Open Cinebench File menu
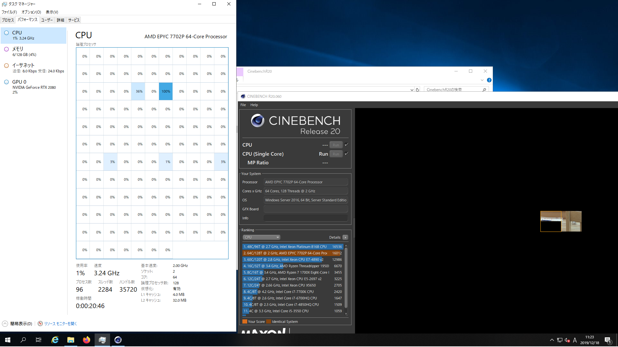The width and height of the screenshot is (618, 347). pyautogui.click(x=243, y=105)
